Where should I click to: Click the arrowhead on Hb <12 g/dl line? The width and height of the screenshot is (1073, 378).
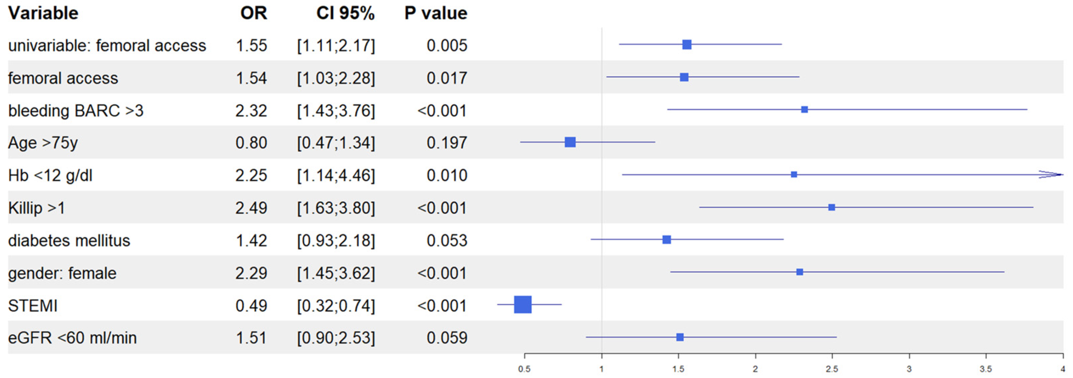(1052, 175)
